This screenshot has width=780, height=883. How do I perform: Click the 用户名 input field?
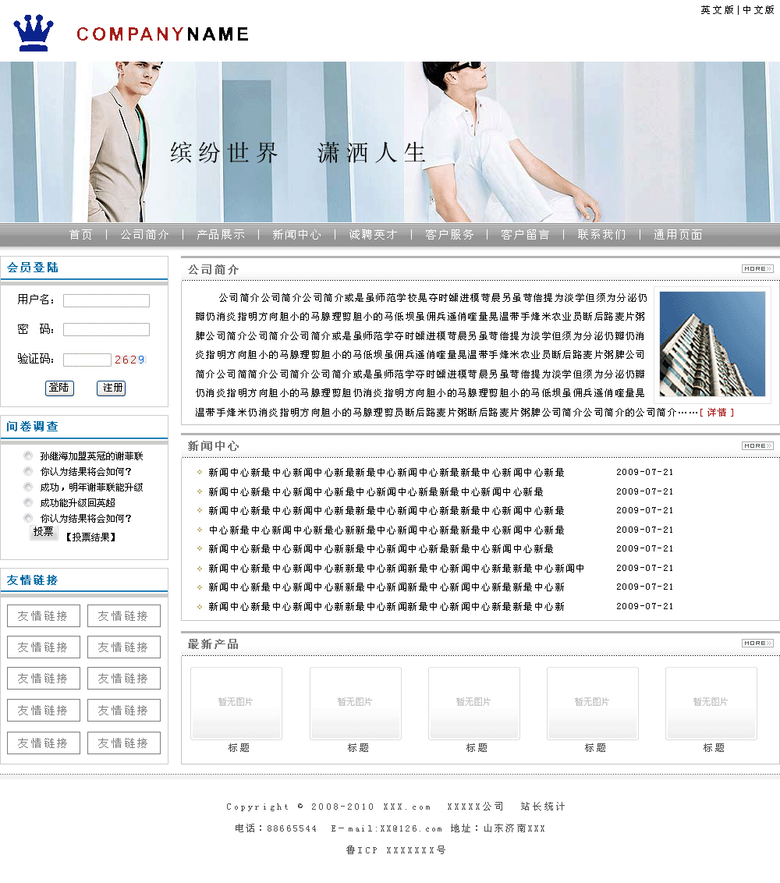click(x=106, y=300)
